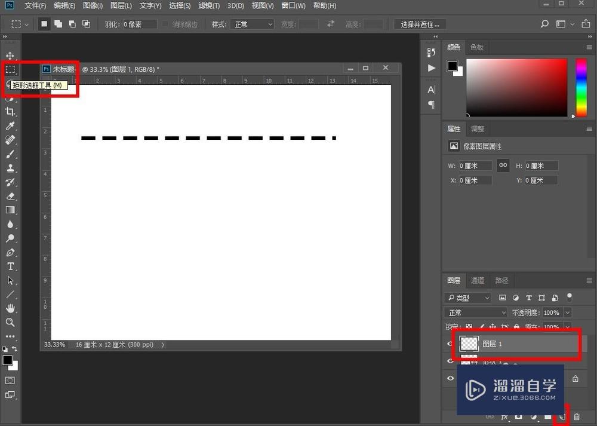The height and width of the screenshot is (426, 597).
Task: Toggle Quick Mask mode in toolbox
Action: coord(10,380)
